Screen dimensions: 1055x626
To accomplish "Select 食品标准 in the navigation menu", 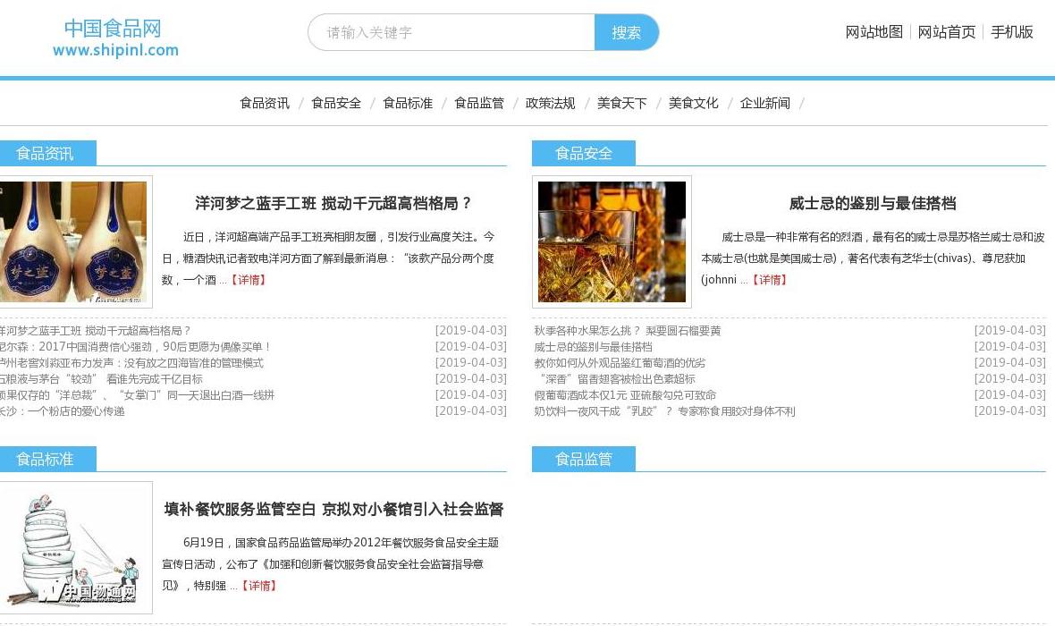I will [x=407, y=103].
